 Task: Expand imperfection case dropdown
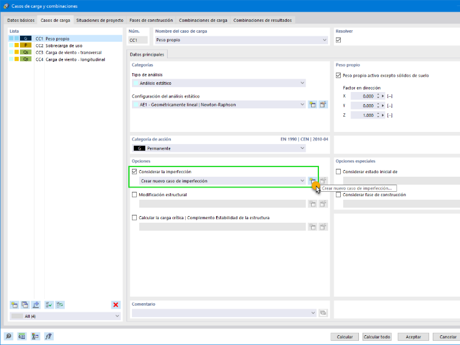pos(302,181)
